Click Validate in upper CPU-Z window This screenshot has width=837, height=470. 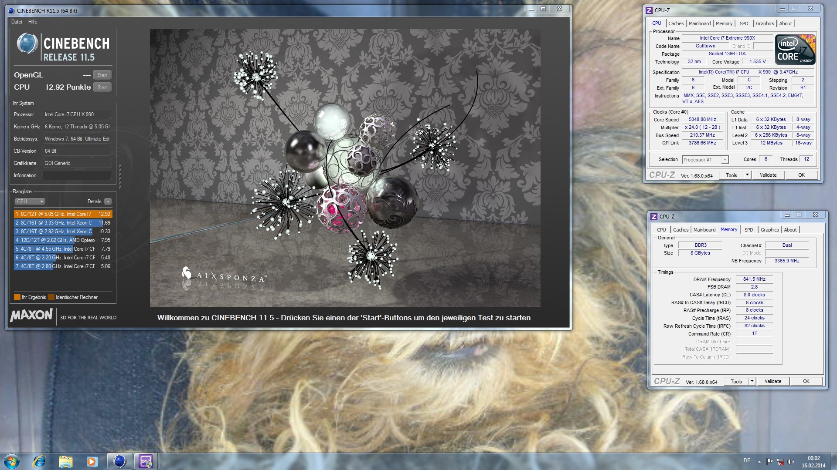pyautogui.click(x=768, y=175)
